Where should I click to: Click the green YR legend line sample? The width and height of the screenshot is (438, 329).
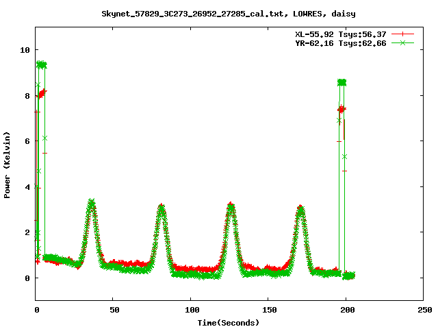click(402, 42)
